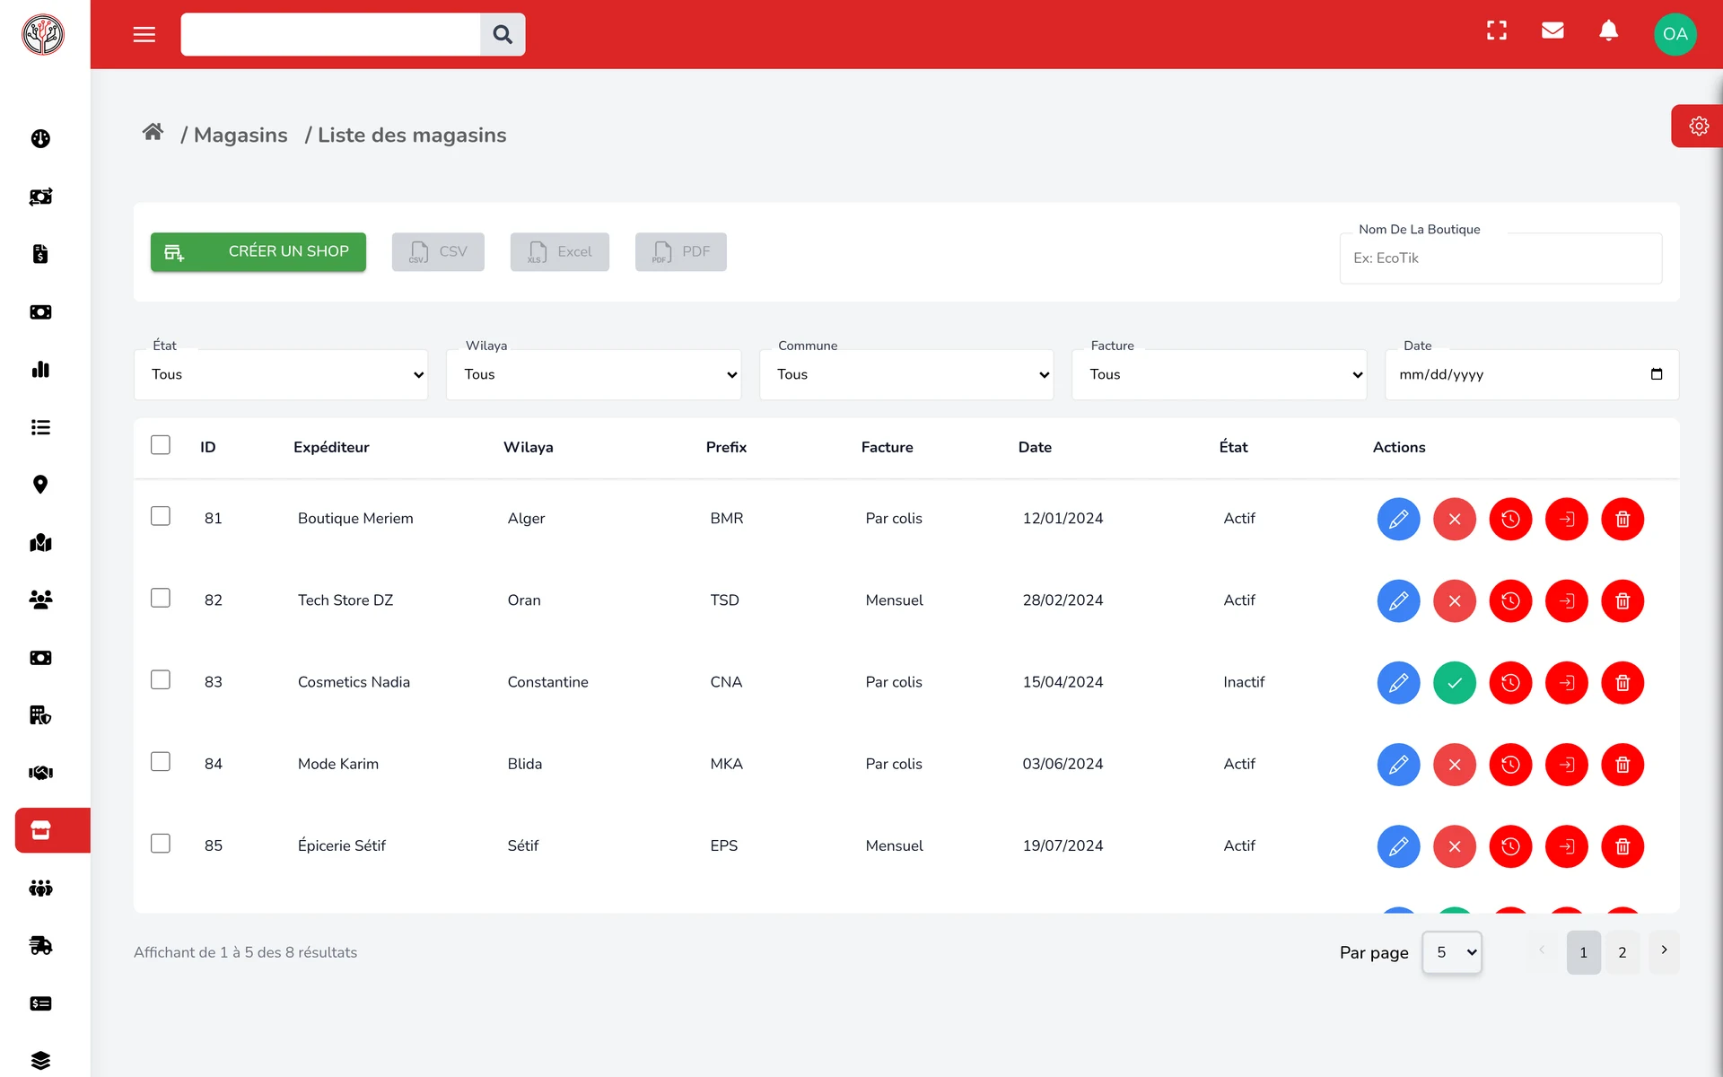
Task: Click the CRÉER UN SHOP button
Action: (x=258, y=252)
